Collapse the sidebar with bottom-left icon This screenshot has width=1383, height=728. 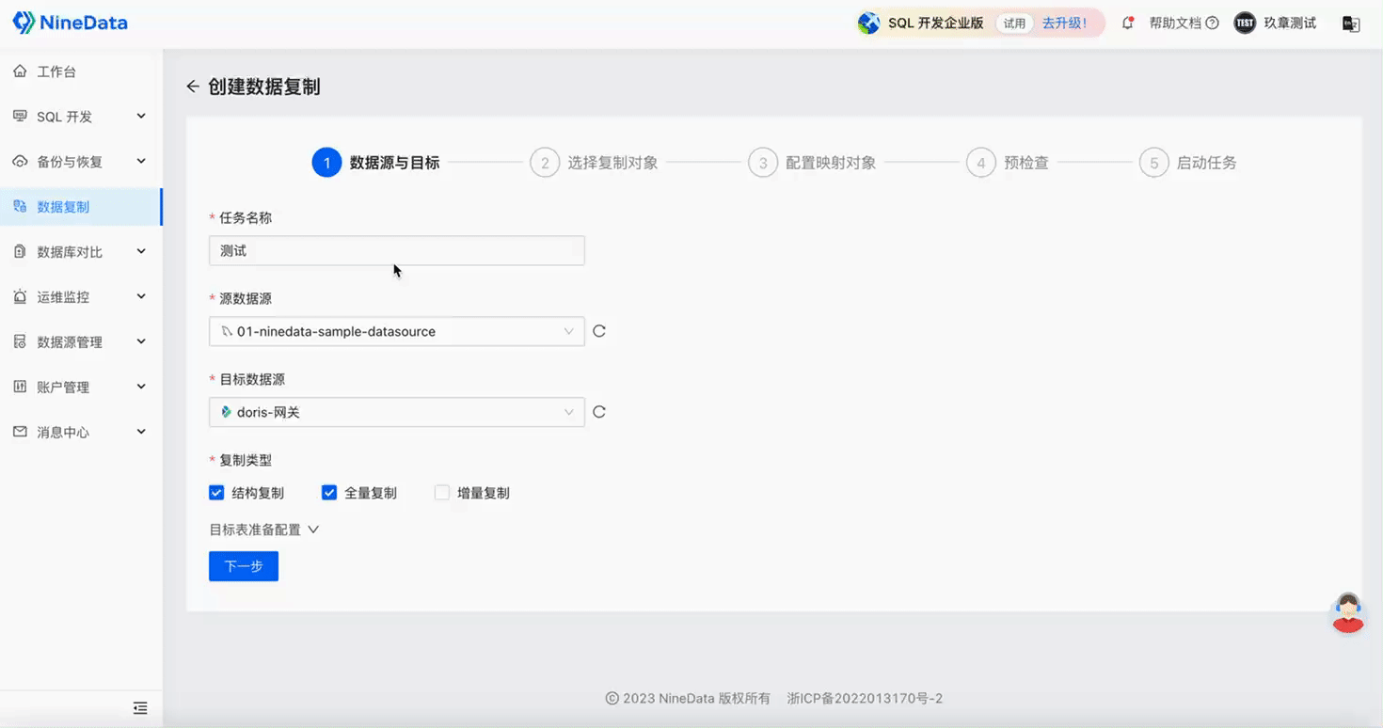coord(139,707)
